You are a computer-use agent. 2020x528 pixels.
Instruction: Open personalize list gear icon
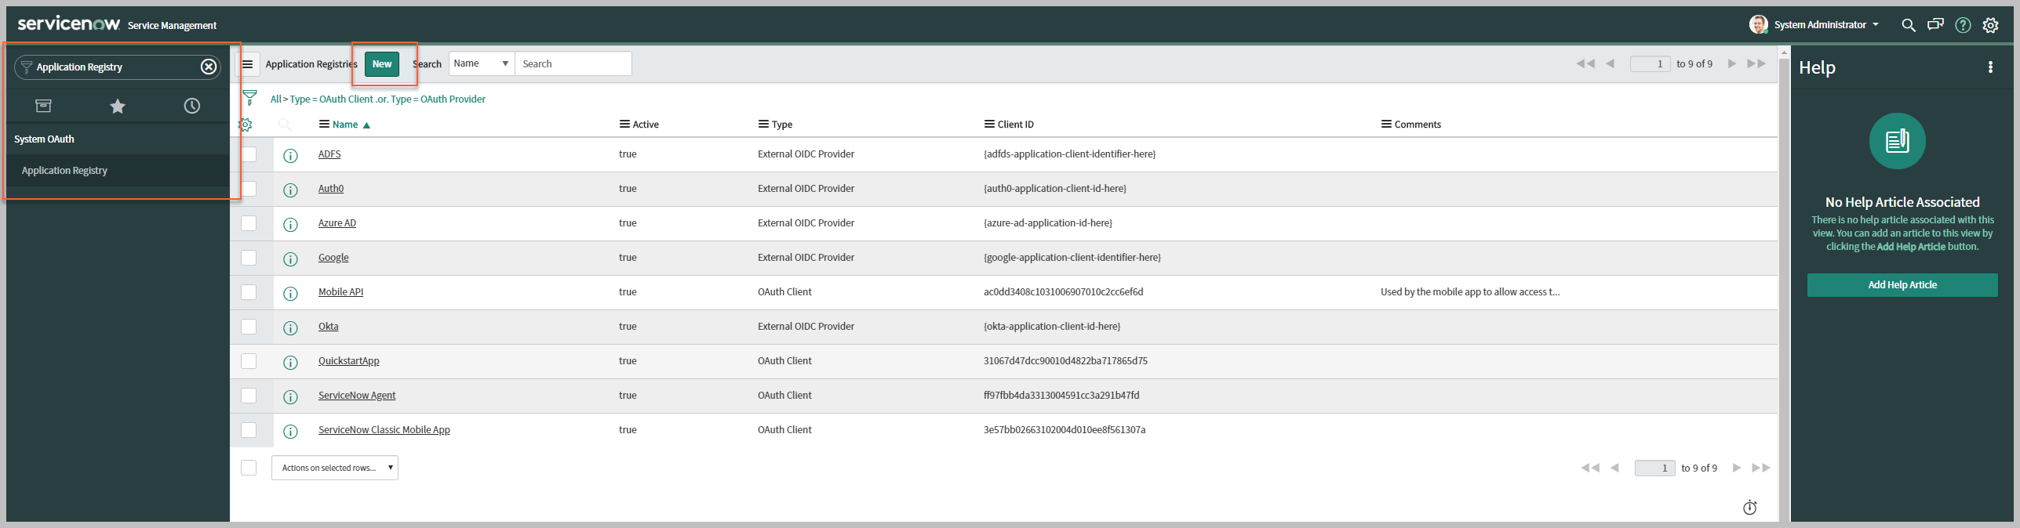point(246,125)
